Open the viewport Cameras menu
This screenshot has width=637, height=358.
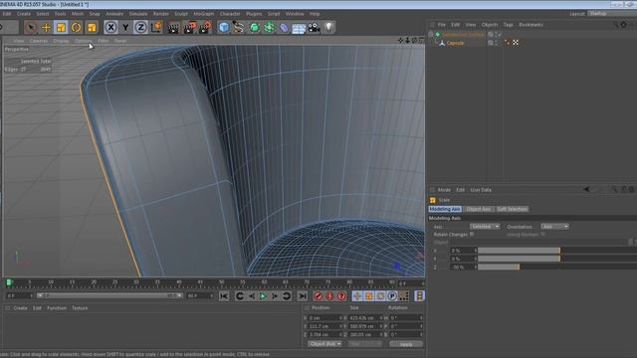pos(39,41)
